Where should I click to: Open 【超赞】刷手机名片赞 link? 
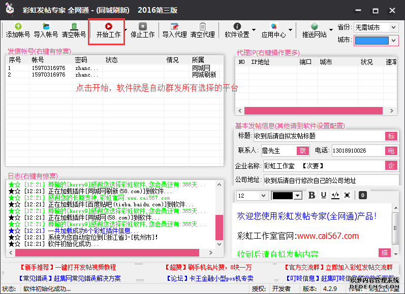208,267
